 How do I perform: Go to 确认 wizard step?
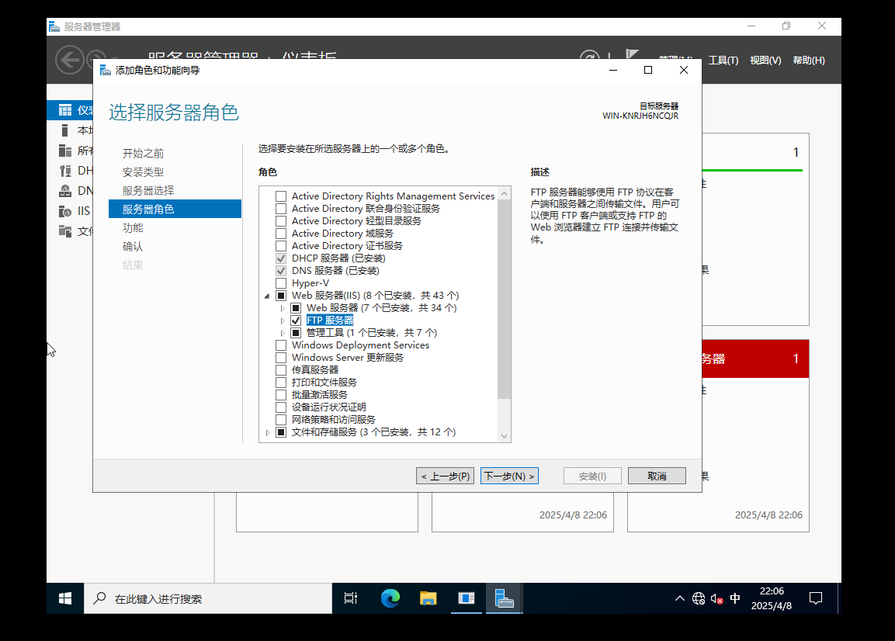[x=133, y=247]
